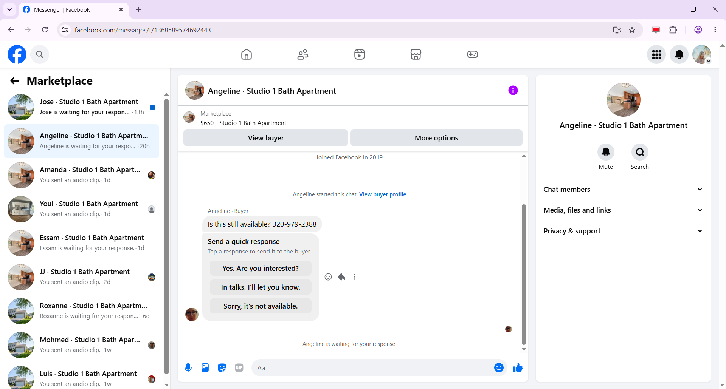Open the tab search dropdown arrow
726x389 pixels.
click(x=9, y=9)
